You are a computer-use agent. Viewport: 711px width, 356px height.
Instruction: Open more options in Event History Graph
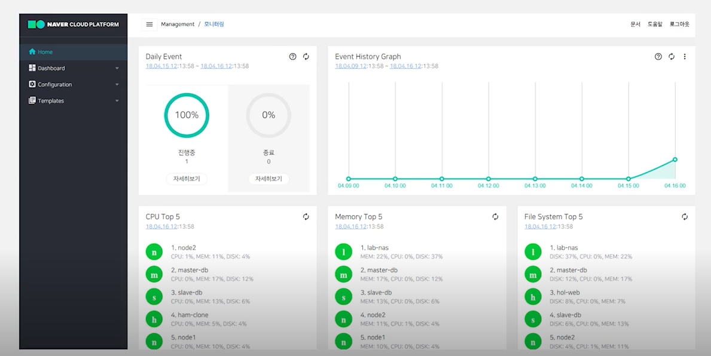click(x=685, y=57)
